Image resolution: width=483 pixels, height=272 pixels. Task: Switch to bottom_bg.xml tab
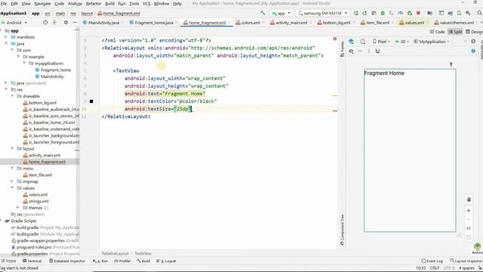(336, 23)
